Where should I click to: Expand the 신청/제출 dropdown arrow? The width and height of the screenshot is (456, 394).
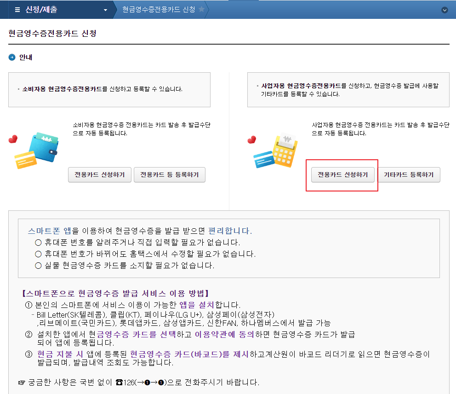105,9
